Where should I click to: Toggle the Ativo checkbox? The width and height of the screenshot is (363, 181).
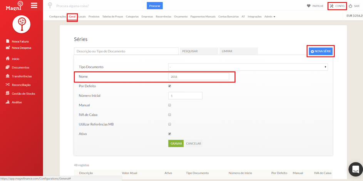click(169, 134)
